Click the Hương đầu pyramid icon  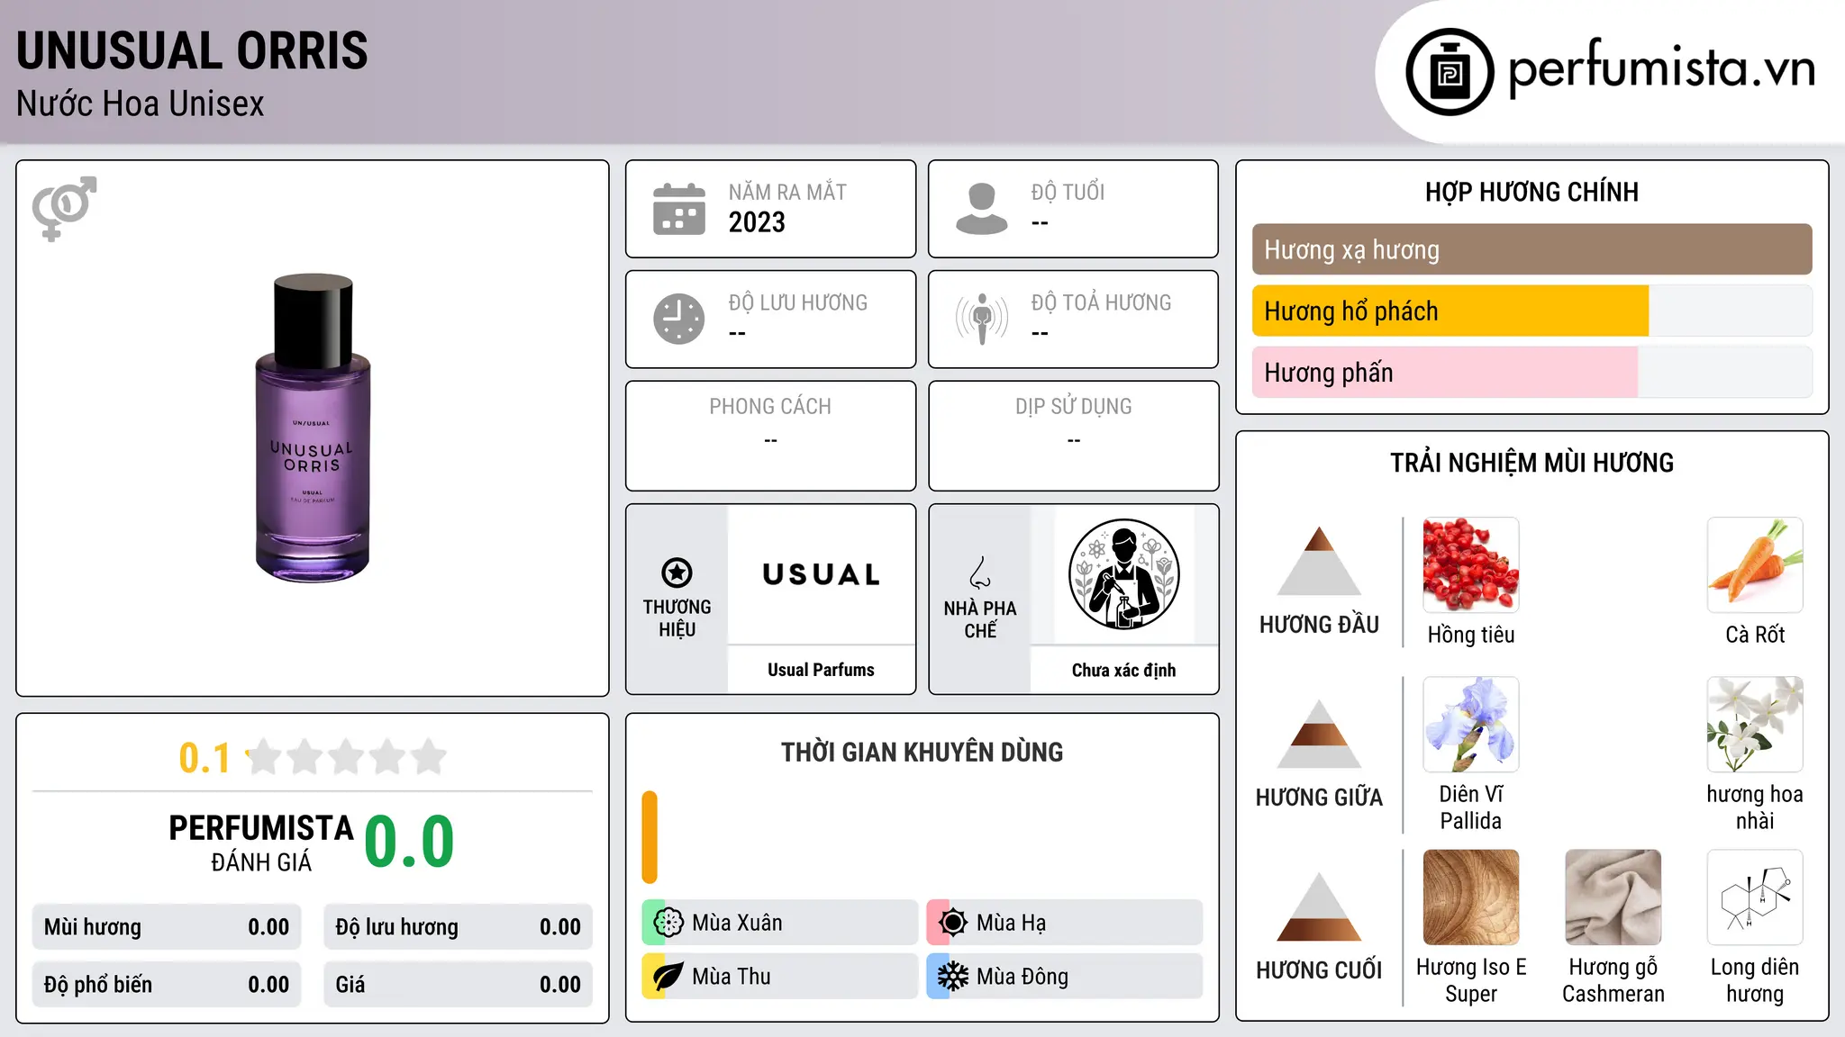[x=1319, y=561]
